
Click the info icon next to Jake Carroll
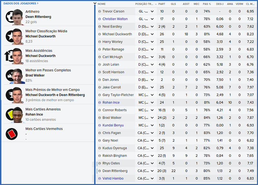point(99,87)
